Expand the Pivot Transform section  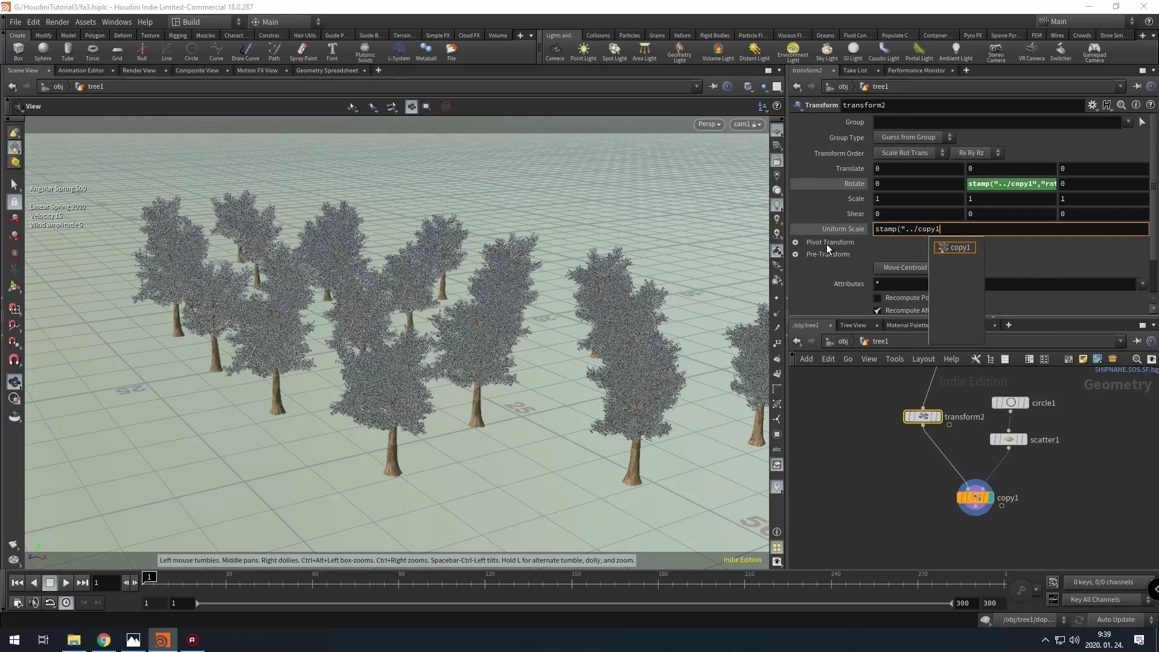(795, 243)
